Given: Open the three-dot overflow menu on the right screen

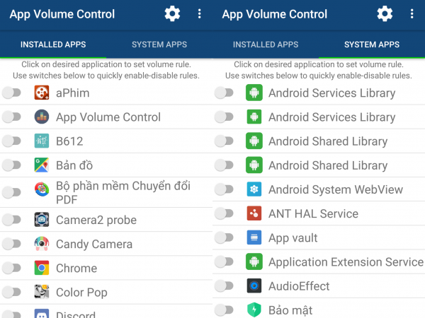Looking at the screenshot, I should (412, 13).
